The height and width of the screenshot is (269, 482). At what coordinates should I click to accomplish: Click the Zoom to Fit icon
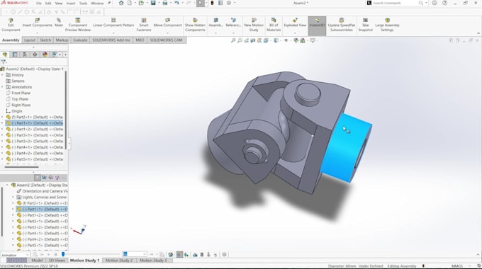[233, 40]
